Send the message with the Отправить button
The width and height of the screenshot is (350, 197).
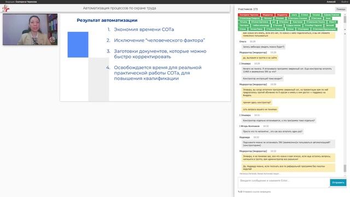click(x=338, y=182)
